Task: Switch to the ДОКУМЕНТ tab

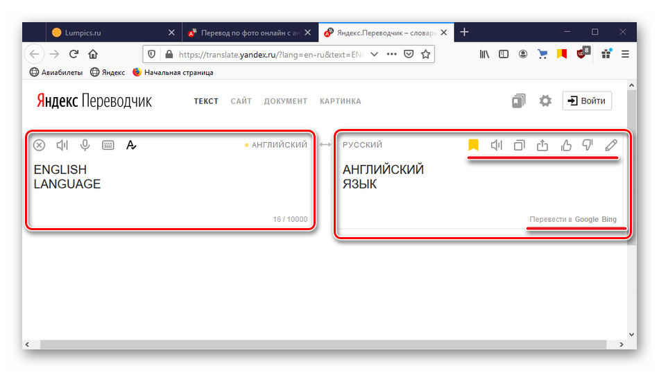Action: click(285, 101)
